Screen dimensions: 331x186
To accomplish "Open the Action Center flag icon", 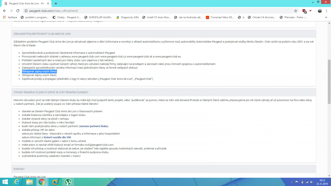I will coord(297,182).
